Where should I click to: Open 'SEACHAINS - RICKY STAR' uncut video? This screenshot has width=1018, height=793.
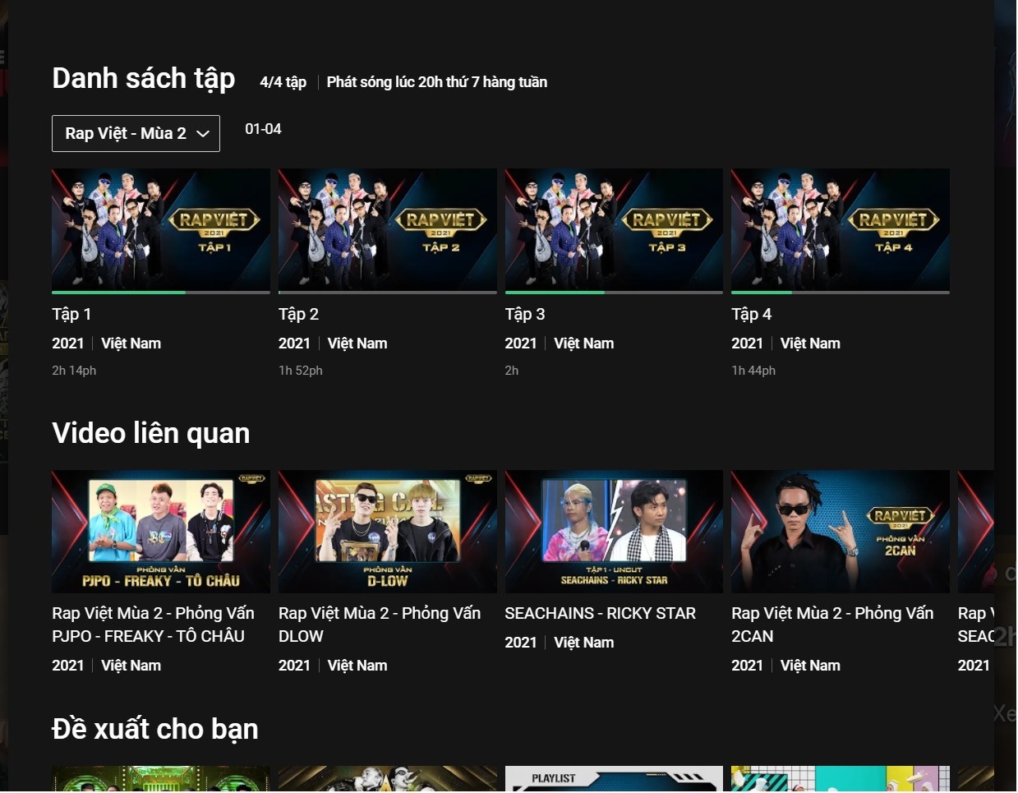tap(613, 531)
